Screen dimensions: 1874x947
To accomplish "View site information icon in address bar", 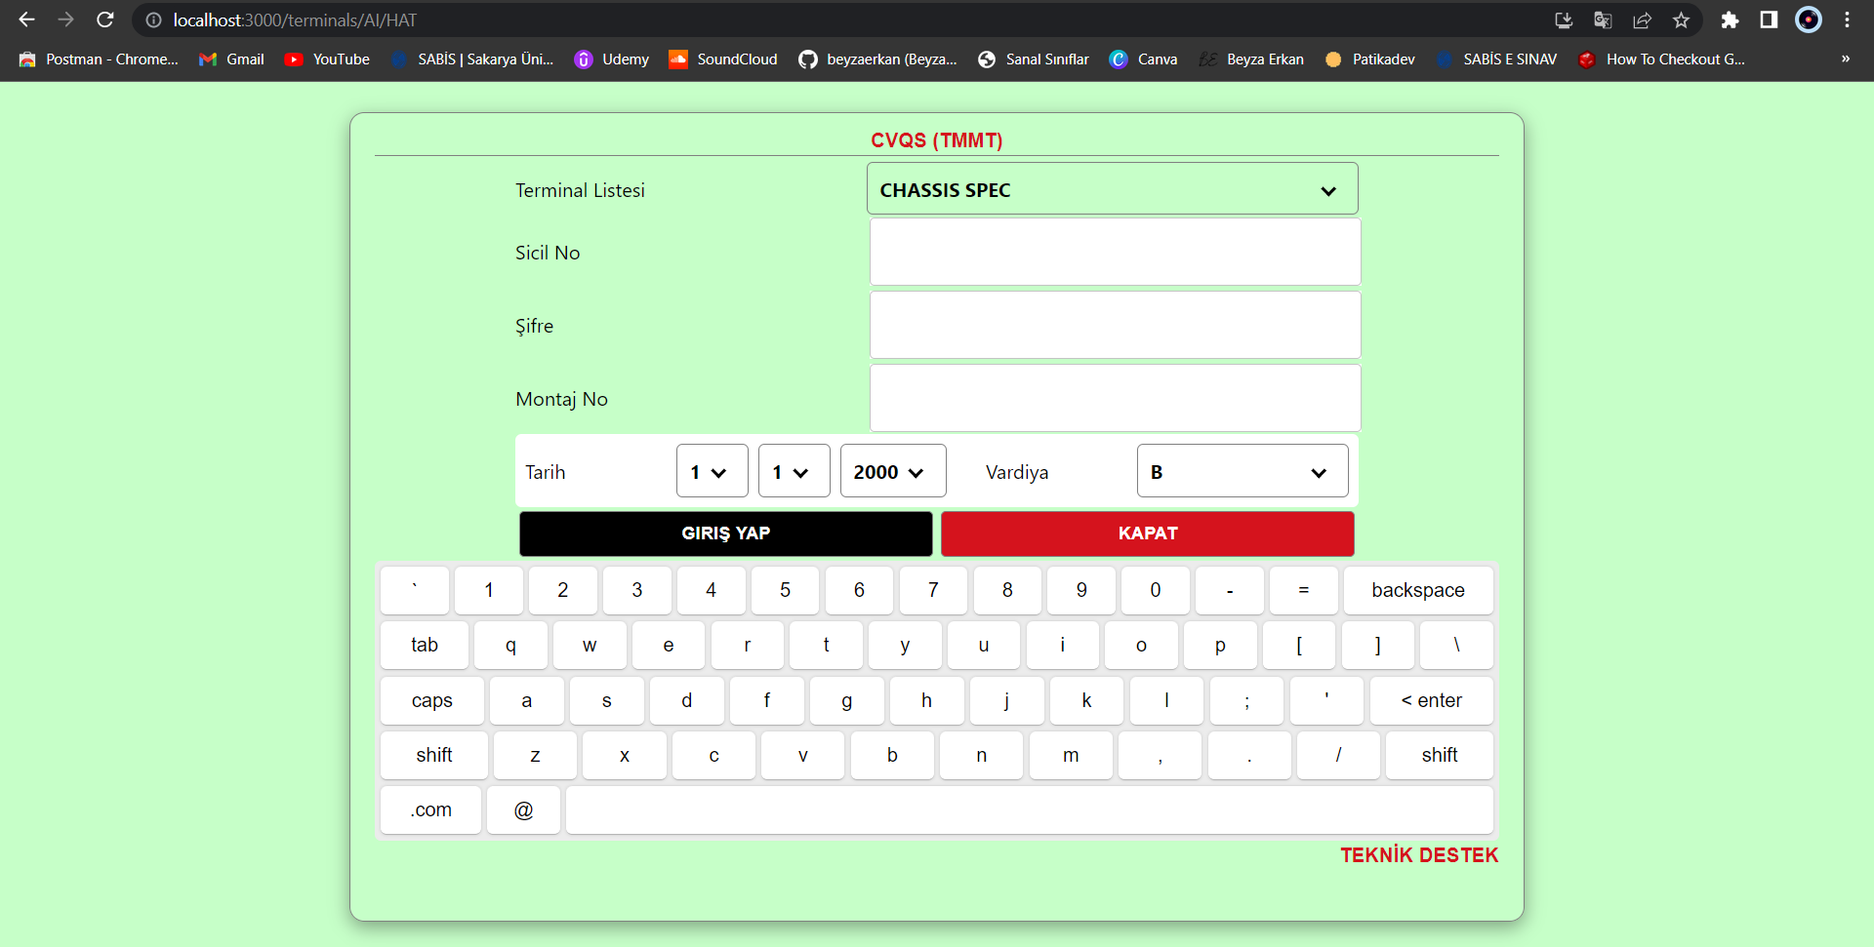I will click(x=153, y=20).
